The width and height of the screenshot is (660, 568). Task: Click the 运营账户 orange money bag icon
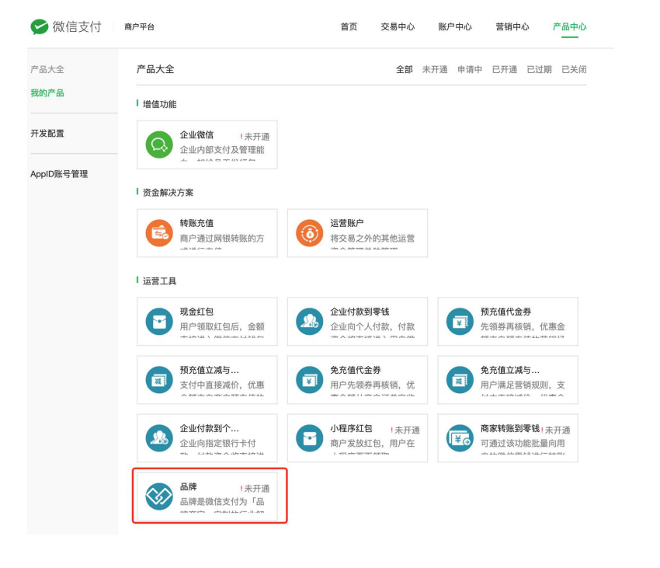point(309,233)
